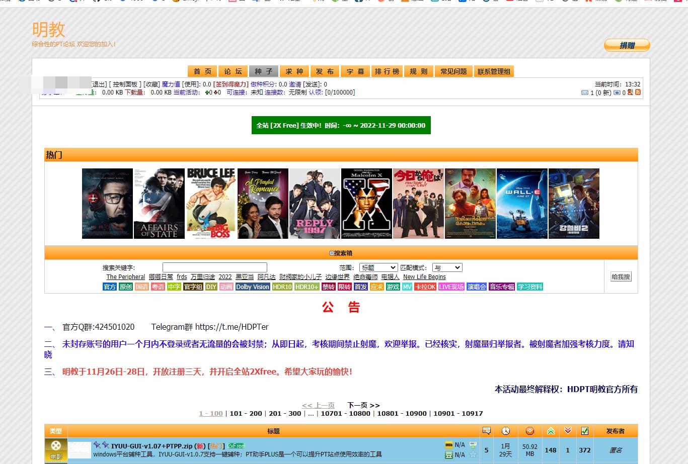This screenshot has height=464, width=688.
Task: Open the 发布 nav tab
Action: 325,71
